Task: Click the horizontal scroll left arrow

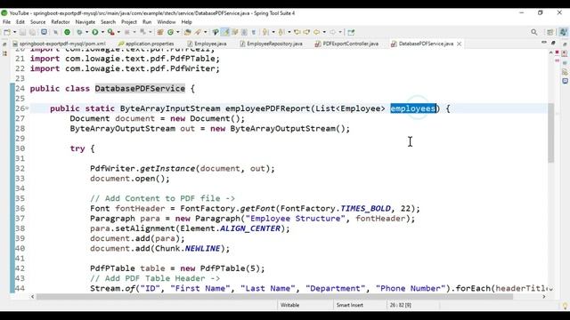Action: (x=32, y=296)
